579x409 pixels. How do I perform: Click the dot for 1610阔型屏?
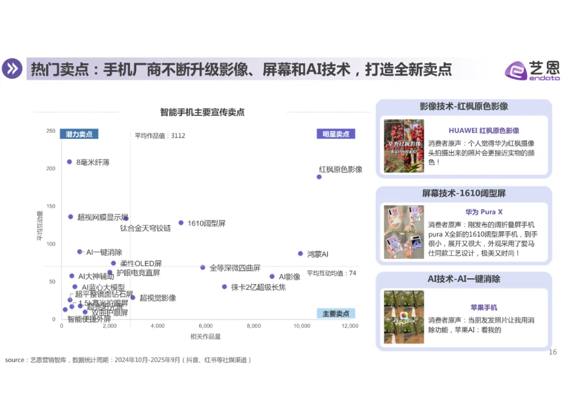tap(181, 222)
